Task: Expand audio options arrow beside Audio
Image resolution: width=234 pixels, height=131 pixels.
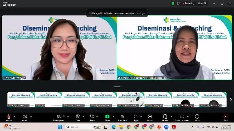Action: [x=14, y=117]
